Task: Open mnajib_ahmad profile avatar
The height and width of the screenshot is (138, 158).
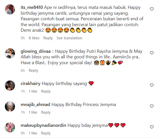Action: pyautogui.click(x=10, y=107)
